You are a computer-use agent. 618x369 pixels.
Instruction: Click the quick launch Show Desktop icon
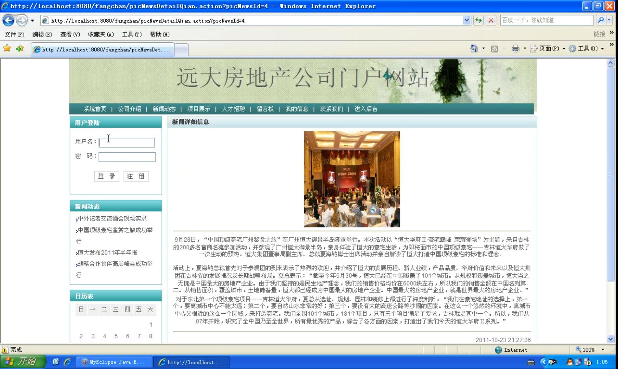pyautogui.click(x=56, y=362)
